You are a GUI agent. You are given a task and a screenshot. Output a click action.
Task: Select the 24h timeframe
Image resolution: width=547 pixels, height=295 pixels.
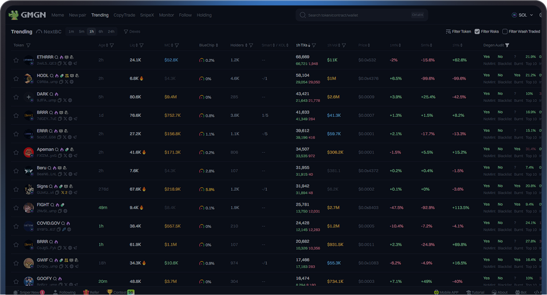point(111,32)
